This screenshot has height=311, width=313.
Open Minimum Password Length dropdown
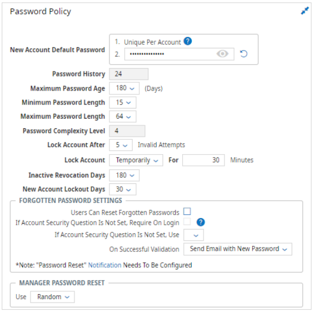[123, 102]
